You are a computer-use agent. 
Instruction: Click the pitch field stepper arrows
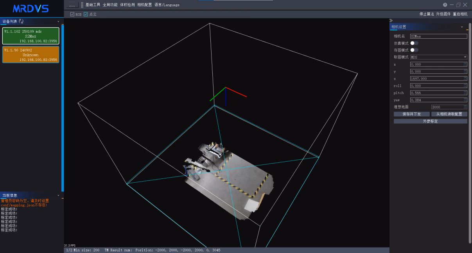pos(465,93)
